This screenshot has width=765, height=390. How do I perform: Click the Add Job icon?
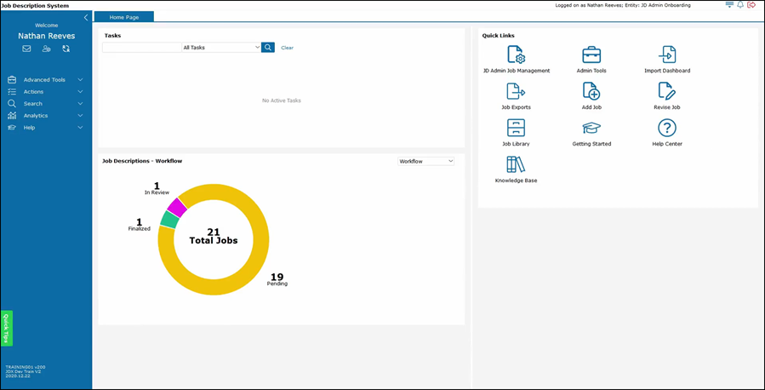pyautogui.click(x=591, y=92)
